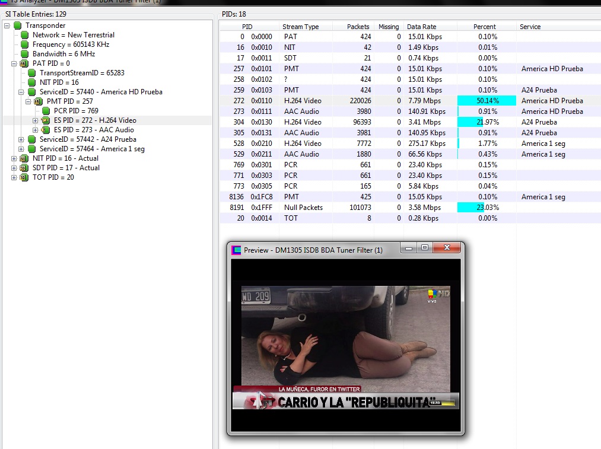Viewport: 601px width, 449px height.
Task: Click the green icon for ServiceID 57464
Action: click(32, 149)
